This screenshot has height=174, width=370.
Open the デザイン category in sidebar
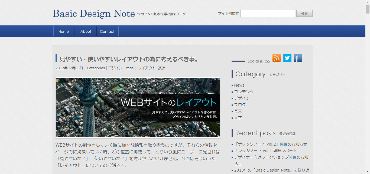[242, 98]
